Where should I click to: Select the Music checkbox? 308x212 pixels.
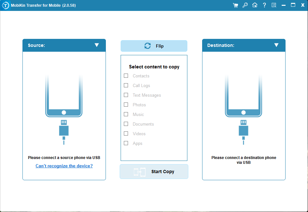point(126,114)
